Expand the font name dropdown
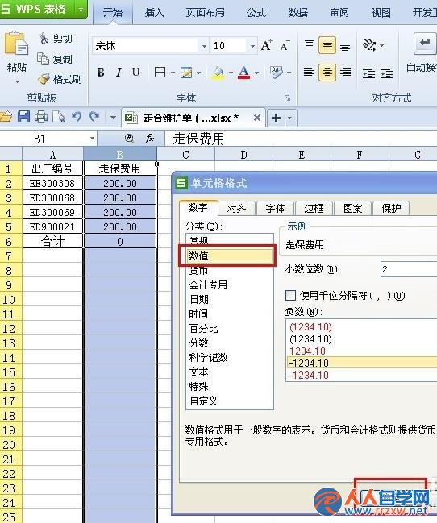437x523 pixels. click(x=204, y=46)
